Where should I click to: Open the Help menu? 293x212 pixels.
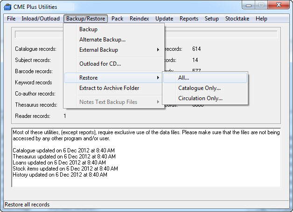pyautogui.click(x=261, y=19)
